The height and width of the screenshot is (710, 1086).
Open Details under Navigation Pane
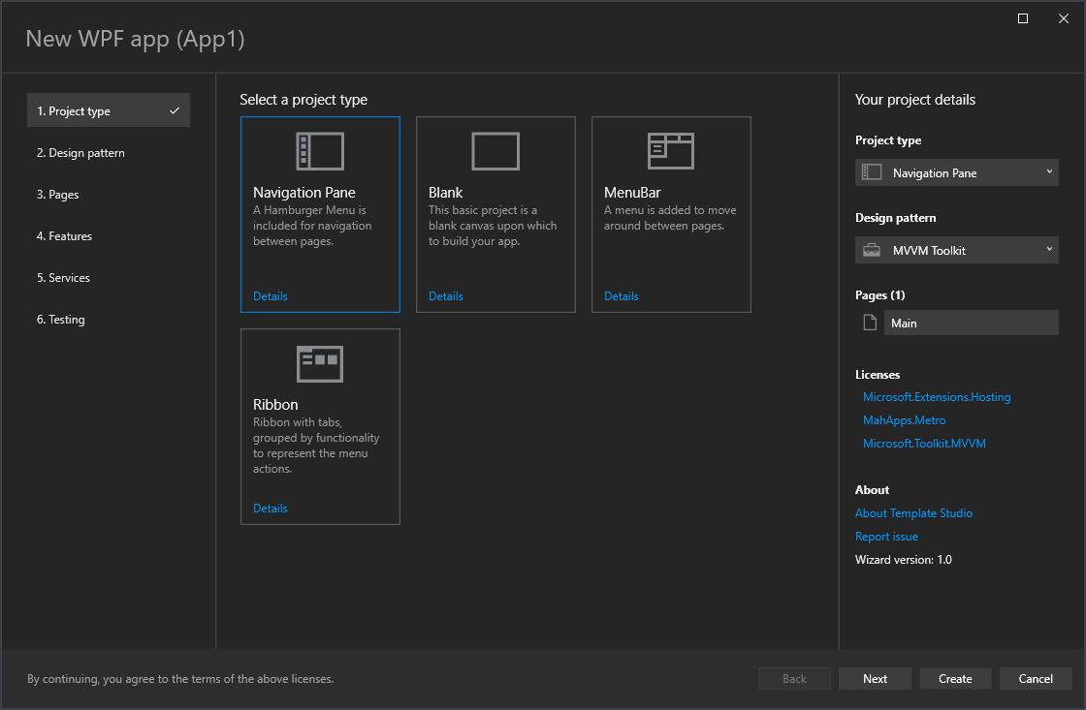click(x=270, y=295)
